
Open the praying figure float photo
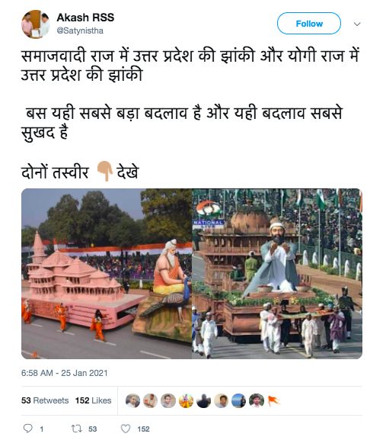(x=277, y=274)
